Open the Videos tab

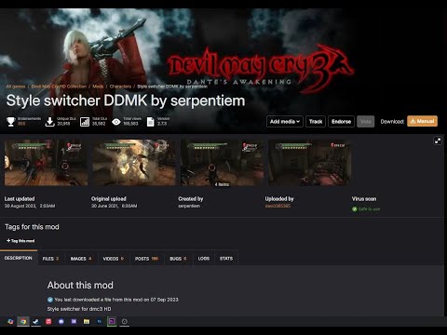click(114, 259)
